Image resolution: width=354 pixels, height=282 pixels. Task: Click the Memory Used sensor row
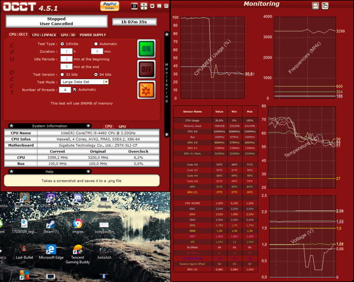click(x=215, y=126)
